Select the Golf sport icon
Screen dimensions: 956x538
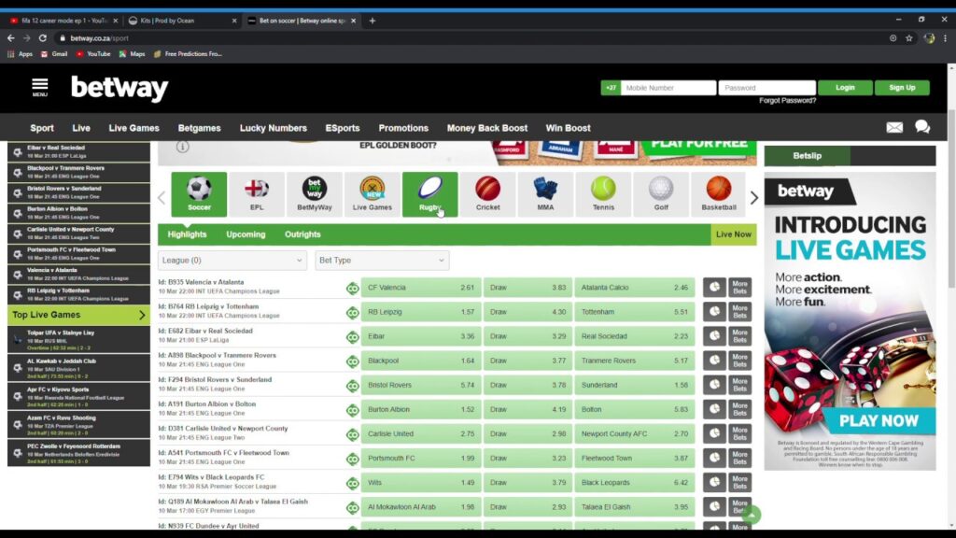click(661, 194)
